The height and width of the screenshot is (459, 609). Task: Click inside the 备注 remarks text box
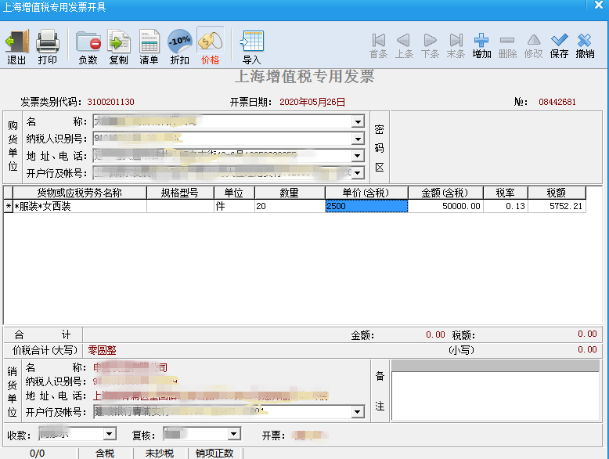click(x=495, y=396)
